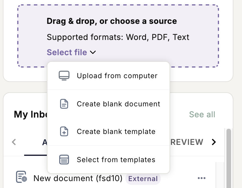Click the computer monitor upload icon
The width and height of the screenshot is (242, 188).
(64, 76)
